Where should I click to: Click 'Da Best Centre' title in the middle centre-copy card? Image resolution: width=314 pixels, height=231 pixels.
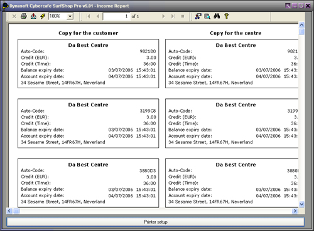pos(235,105)
